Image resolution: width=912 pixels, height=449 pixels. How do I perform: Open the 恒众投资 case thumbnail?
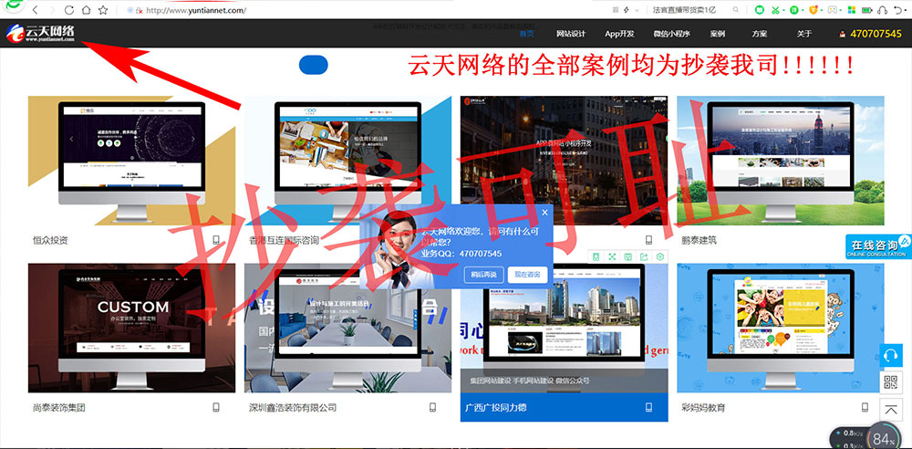click(131, 160)
